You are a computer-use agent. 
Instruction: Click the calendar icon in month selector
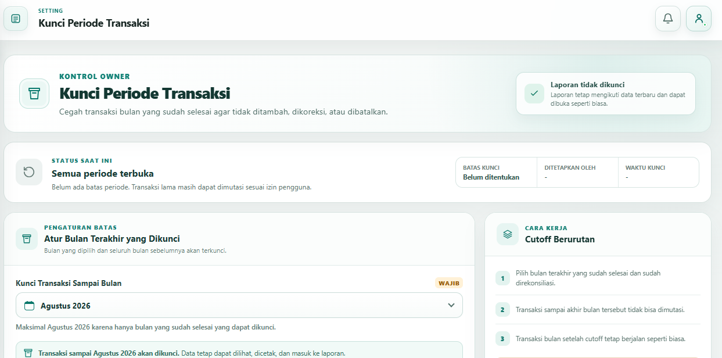pos(30,306)
